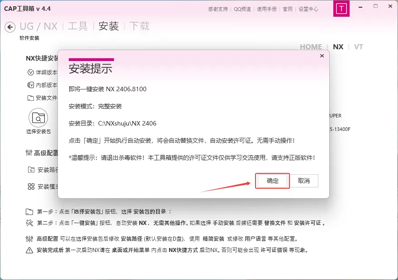Click the 第二步 wand icon
This screenshot has height=280, width=398.
point(29,223)
